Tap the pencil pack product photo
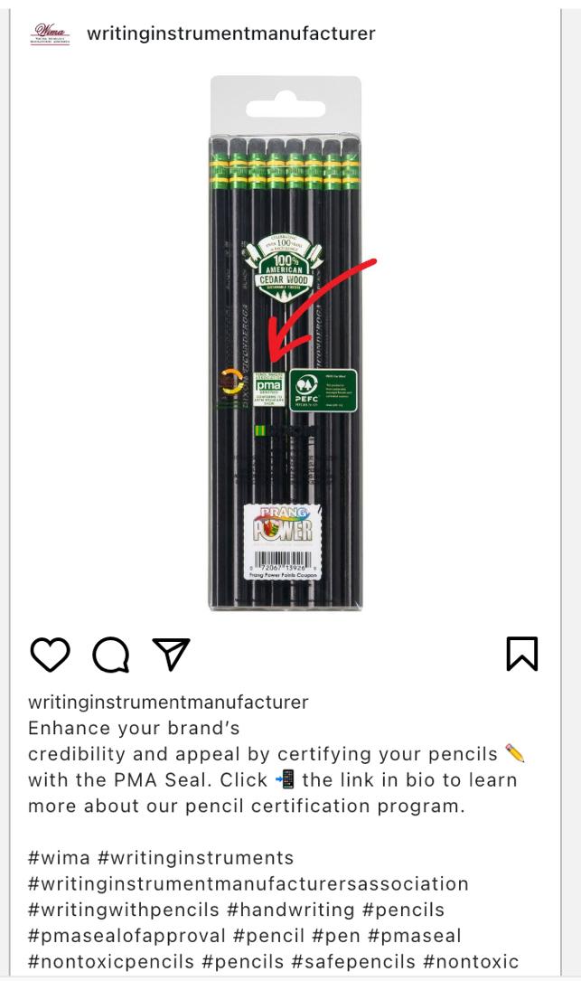The image size is (581, 981). pos(286,343)
